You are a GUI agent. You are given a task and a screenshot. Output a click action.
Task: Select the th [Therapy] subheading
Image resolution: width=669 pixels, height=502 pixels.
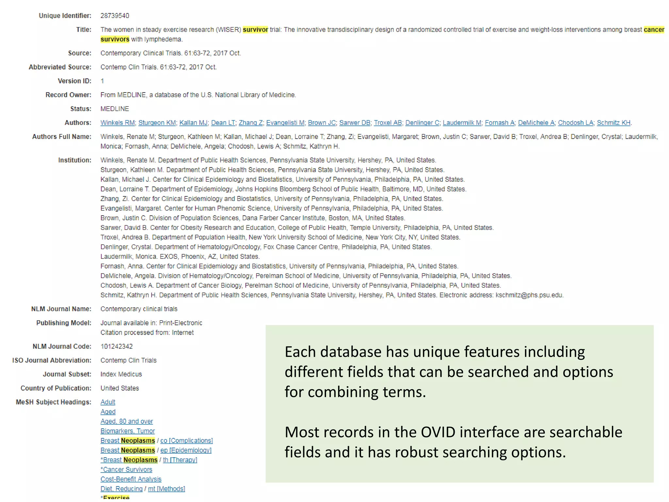click(180, 460)
